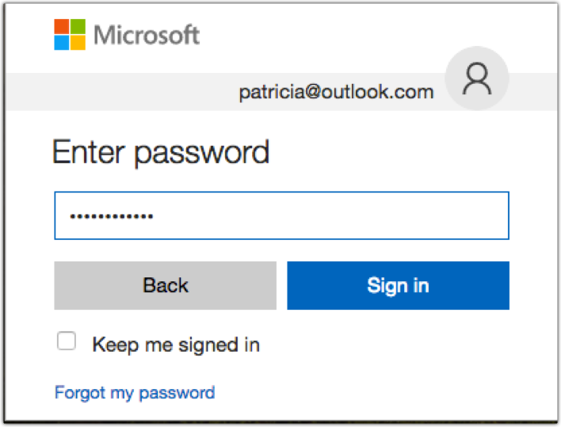Viewport: 561px width, 427px height.
Task: Go back using the Back button
Action: 165,285
